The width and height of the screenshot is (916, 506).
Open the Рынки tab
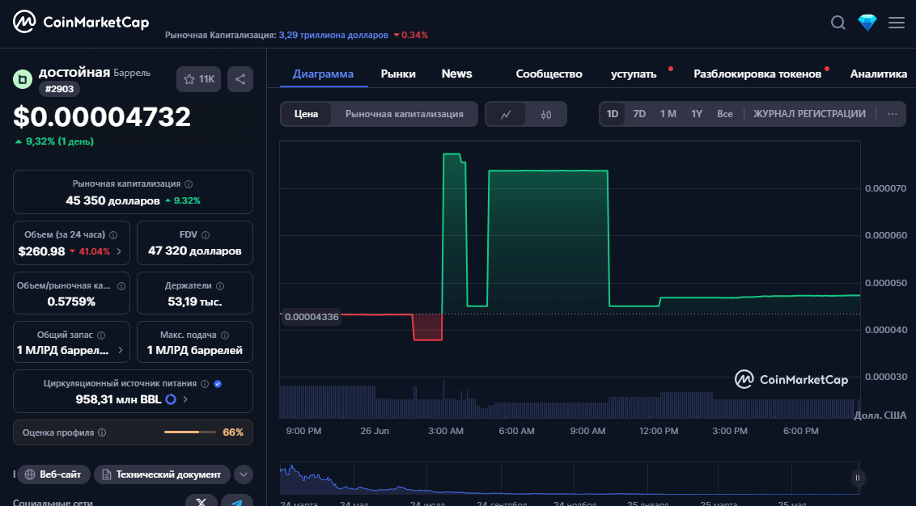coord(398,74)
